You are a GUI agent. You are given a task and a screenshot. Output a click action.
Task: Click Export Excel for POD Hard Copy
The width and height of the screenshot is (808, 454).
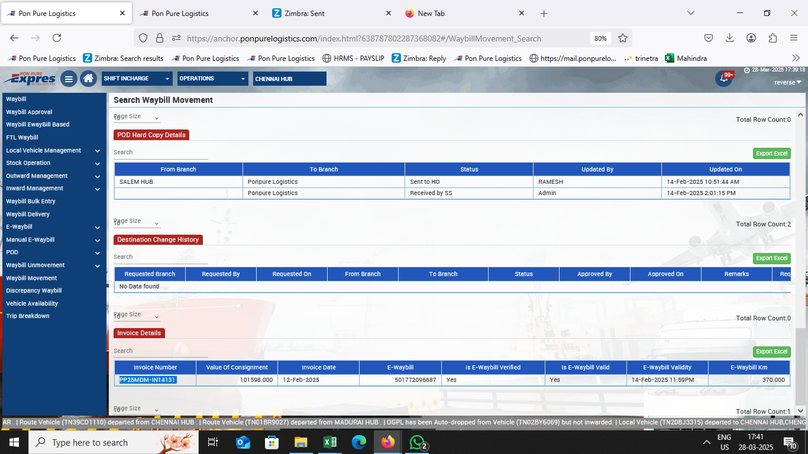771,154
